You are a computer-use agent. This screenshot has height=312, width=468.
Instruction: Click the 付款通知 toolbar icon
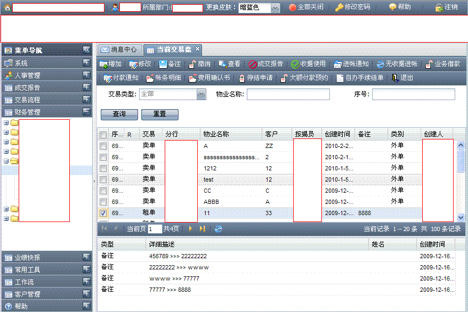point(108,78)
